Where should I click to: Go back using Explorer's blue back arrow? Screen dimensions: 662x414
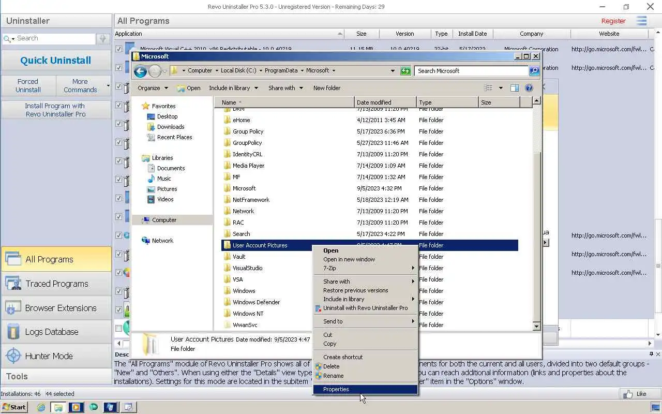140,71
